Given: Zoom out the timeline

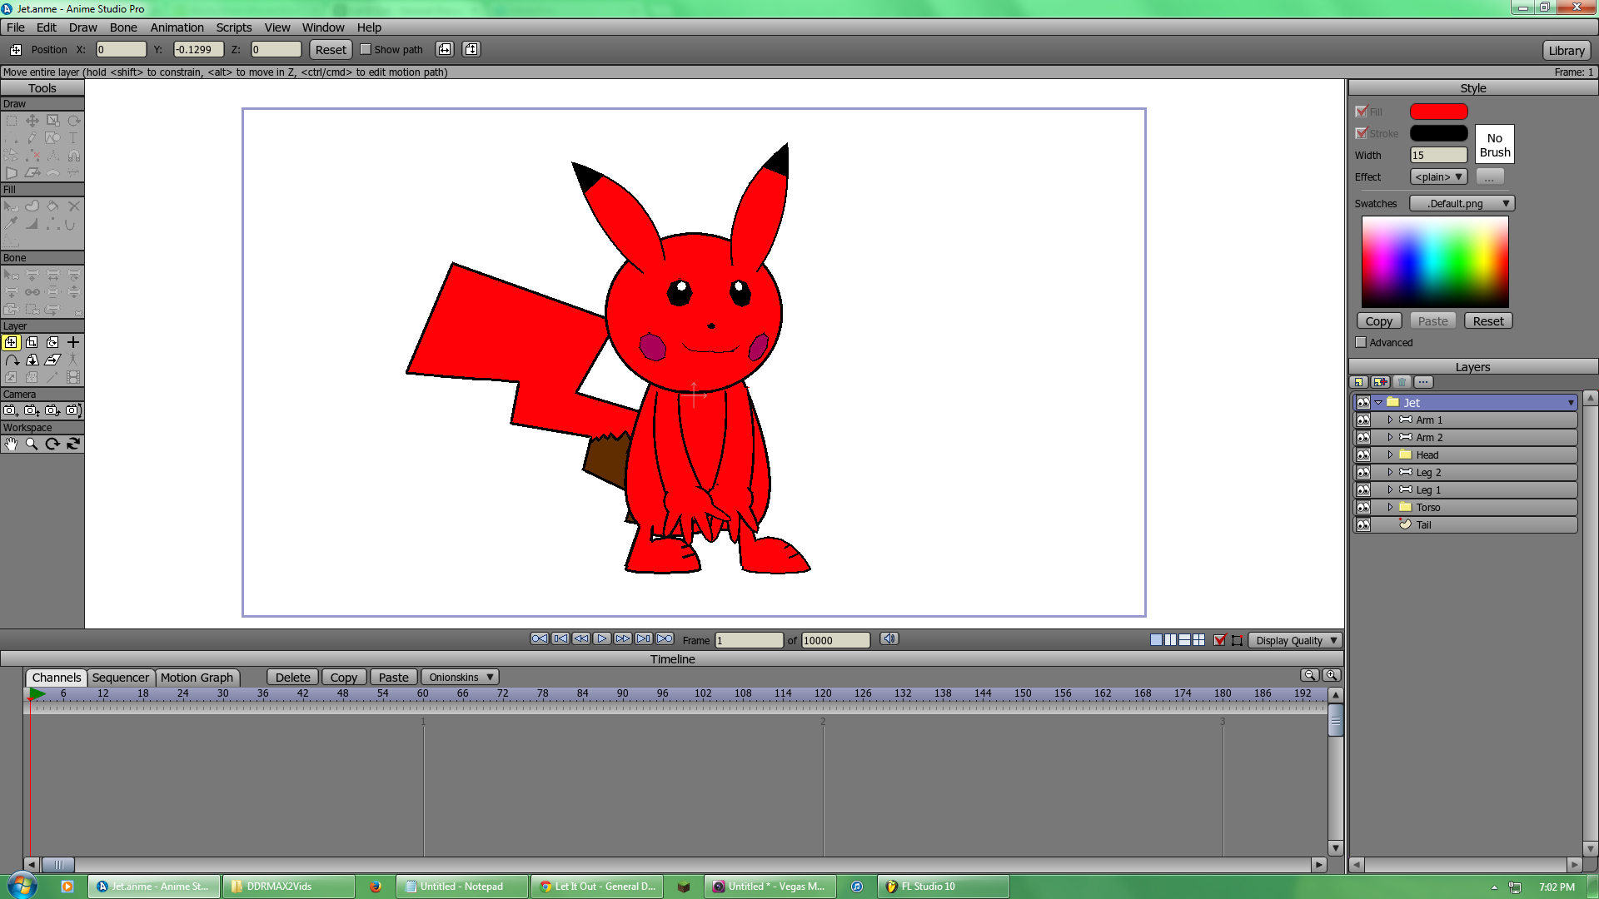Looking at the screenshot, I should tap(1310, 676).
